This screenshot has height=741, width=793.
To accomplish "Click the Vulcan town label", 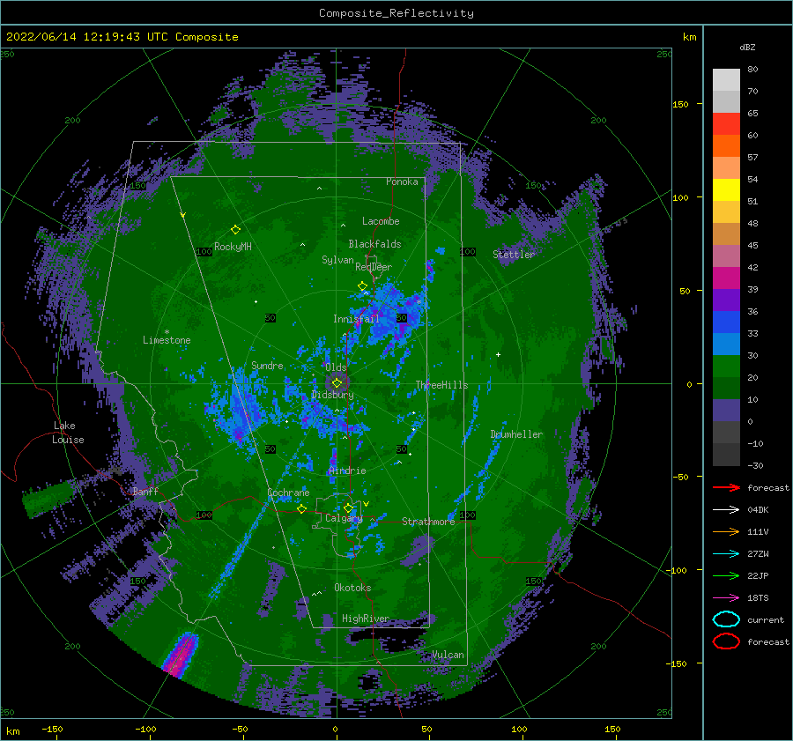I will (x=448, y=655).
